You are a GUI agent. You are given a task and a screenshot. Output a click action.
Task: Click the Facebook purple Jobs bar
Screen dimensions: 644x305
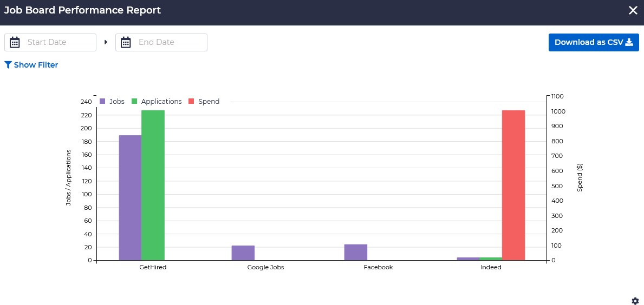coord(355,253)
